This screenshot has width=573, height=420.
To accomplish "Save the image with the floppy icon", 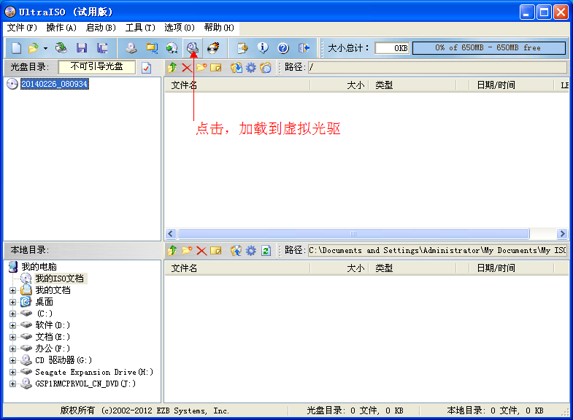I will point(82,48).
